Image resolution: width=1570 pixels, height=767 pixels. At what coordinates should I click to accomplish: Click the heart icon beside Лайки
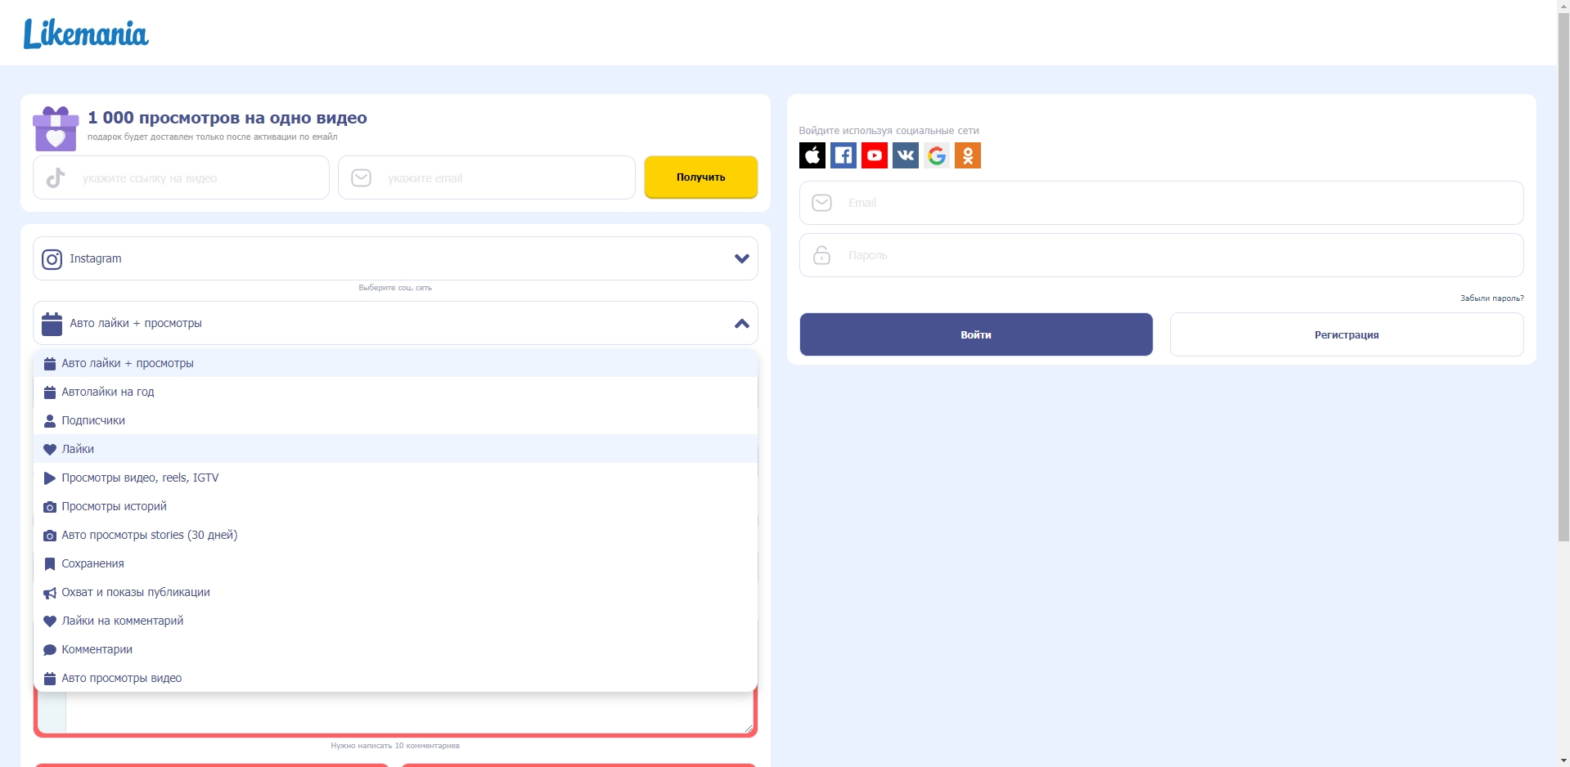50,449
